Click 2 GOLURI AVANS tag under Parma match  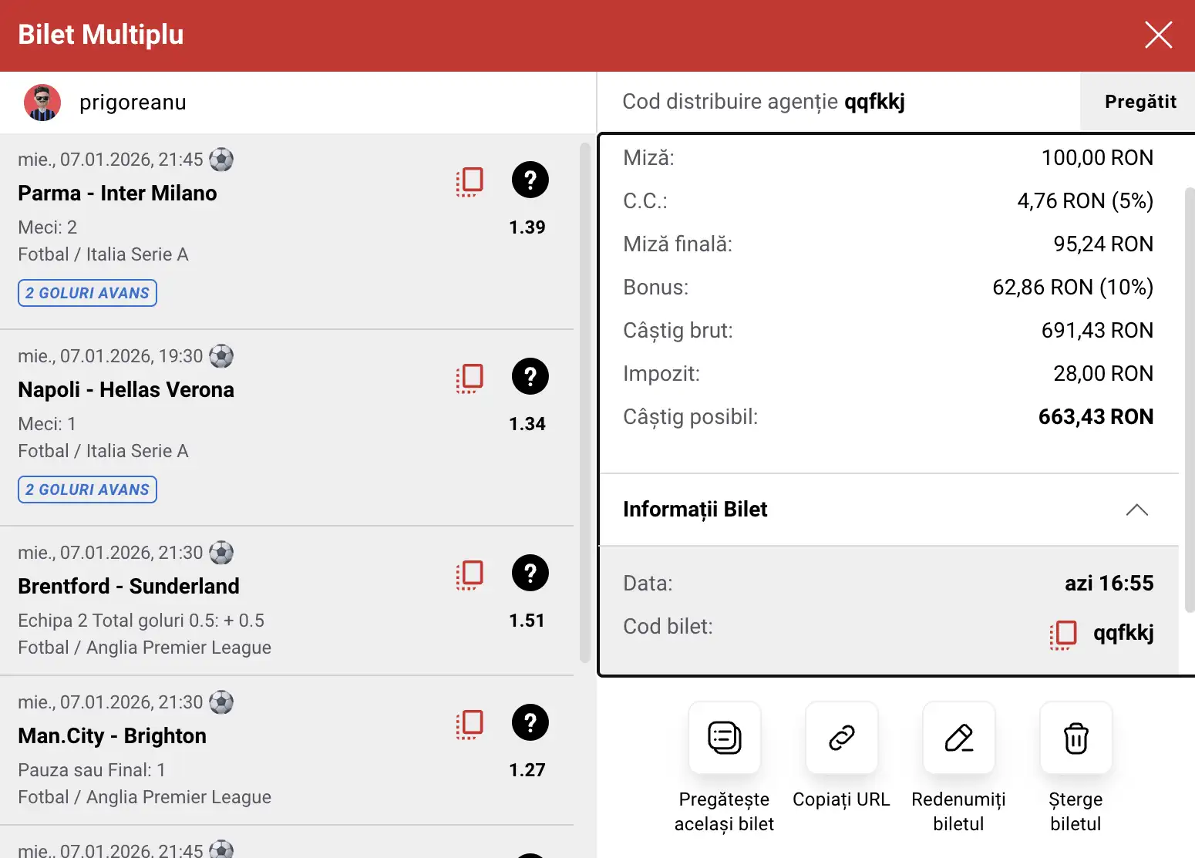point(87,293)
